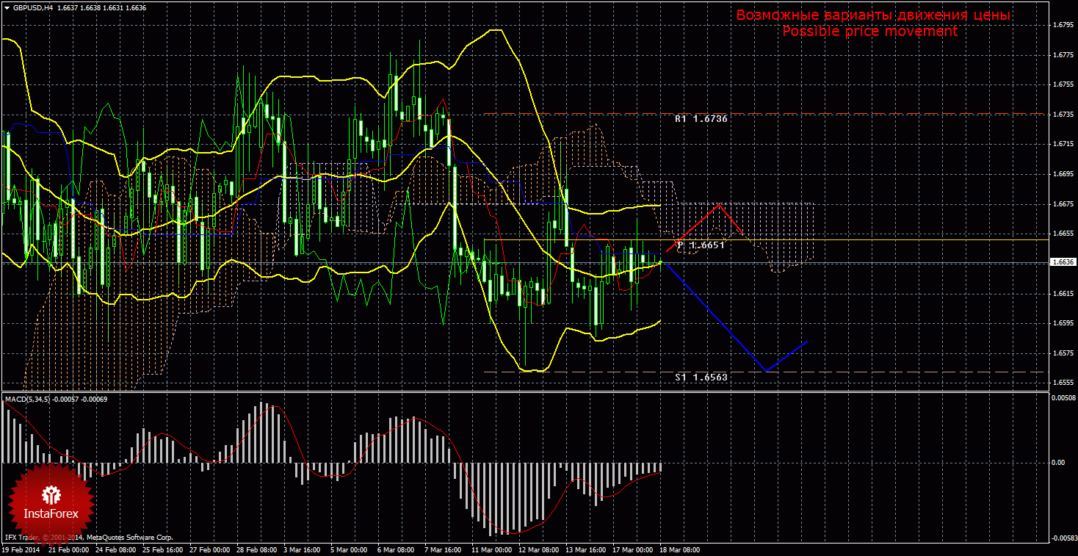Click the 1.6735 price axis label
Image resolution: width=1078 pixels, height=556 pixels.
pos(1062,114)
